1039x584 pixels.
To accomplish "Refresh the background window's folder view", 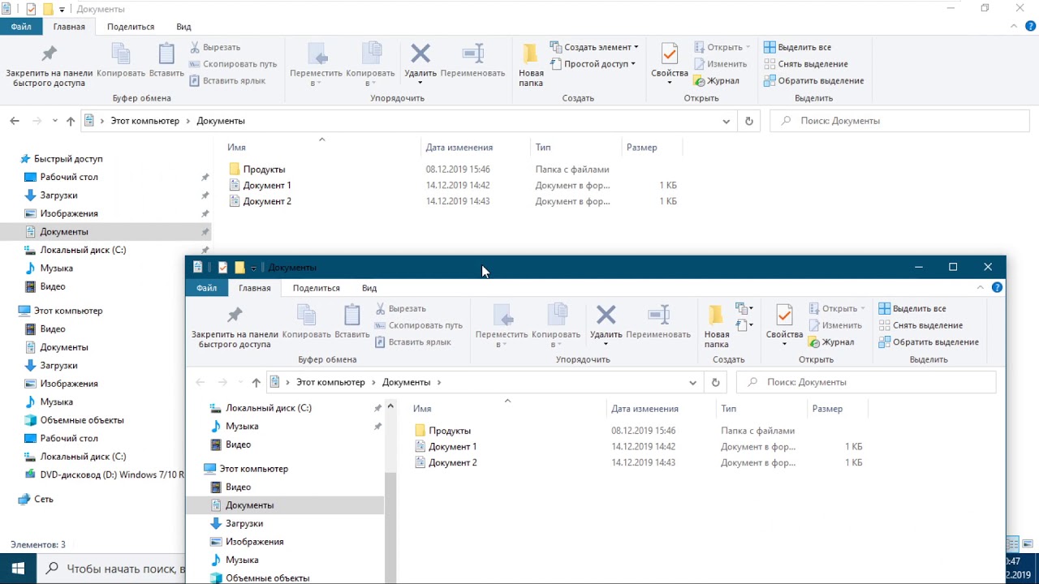I will point(749,121).
